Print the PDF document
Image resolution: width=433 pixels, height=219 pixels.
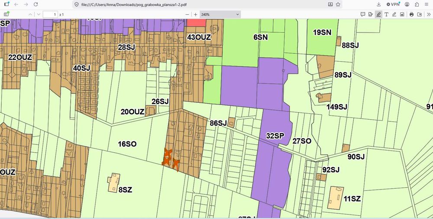tap(411, 14)
